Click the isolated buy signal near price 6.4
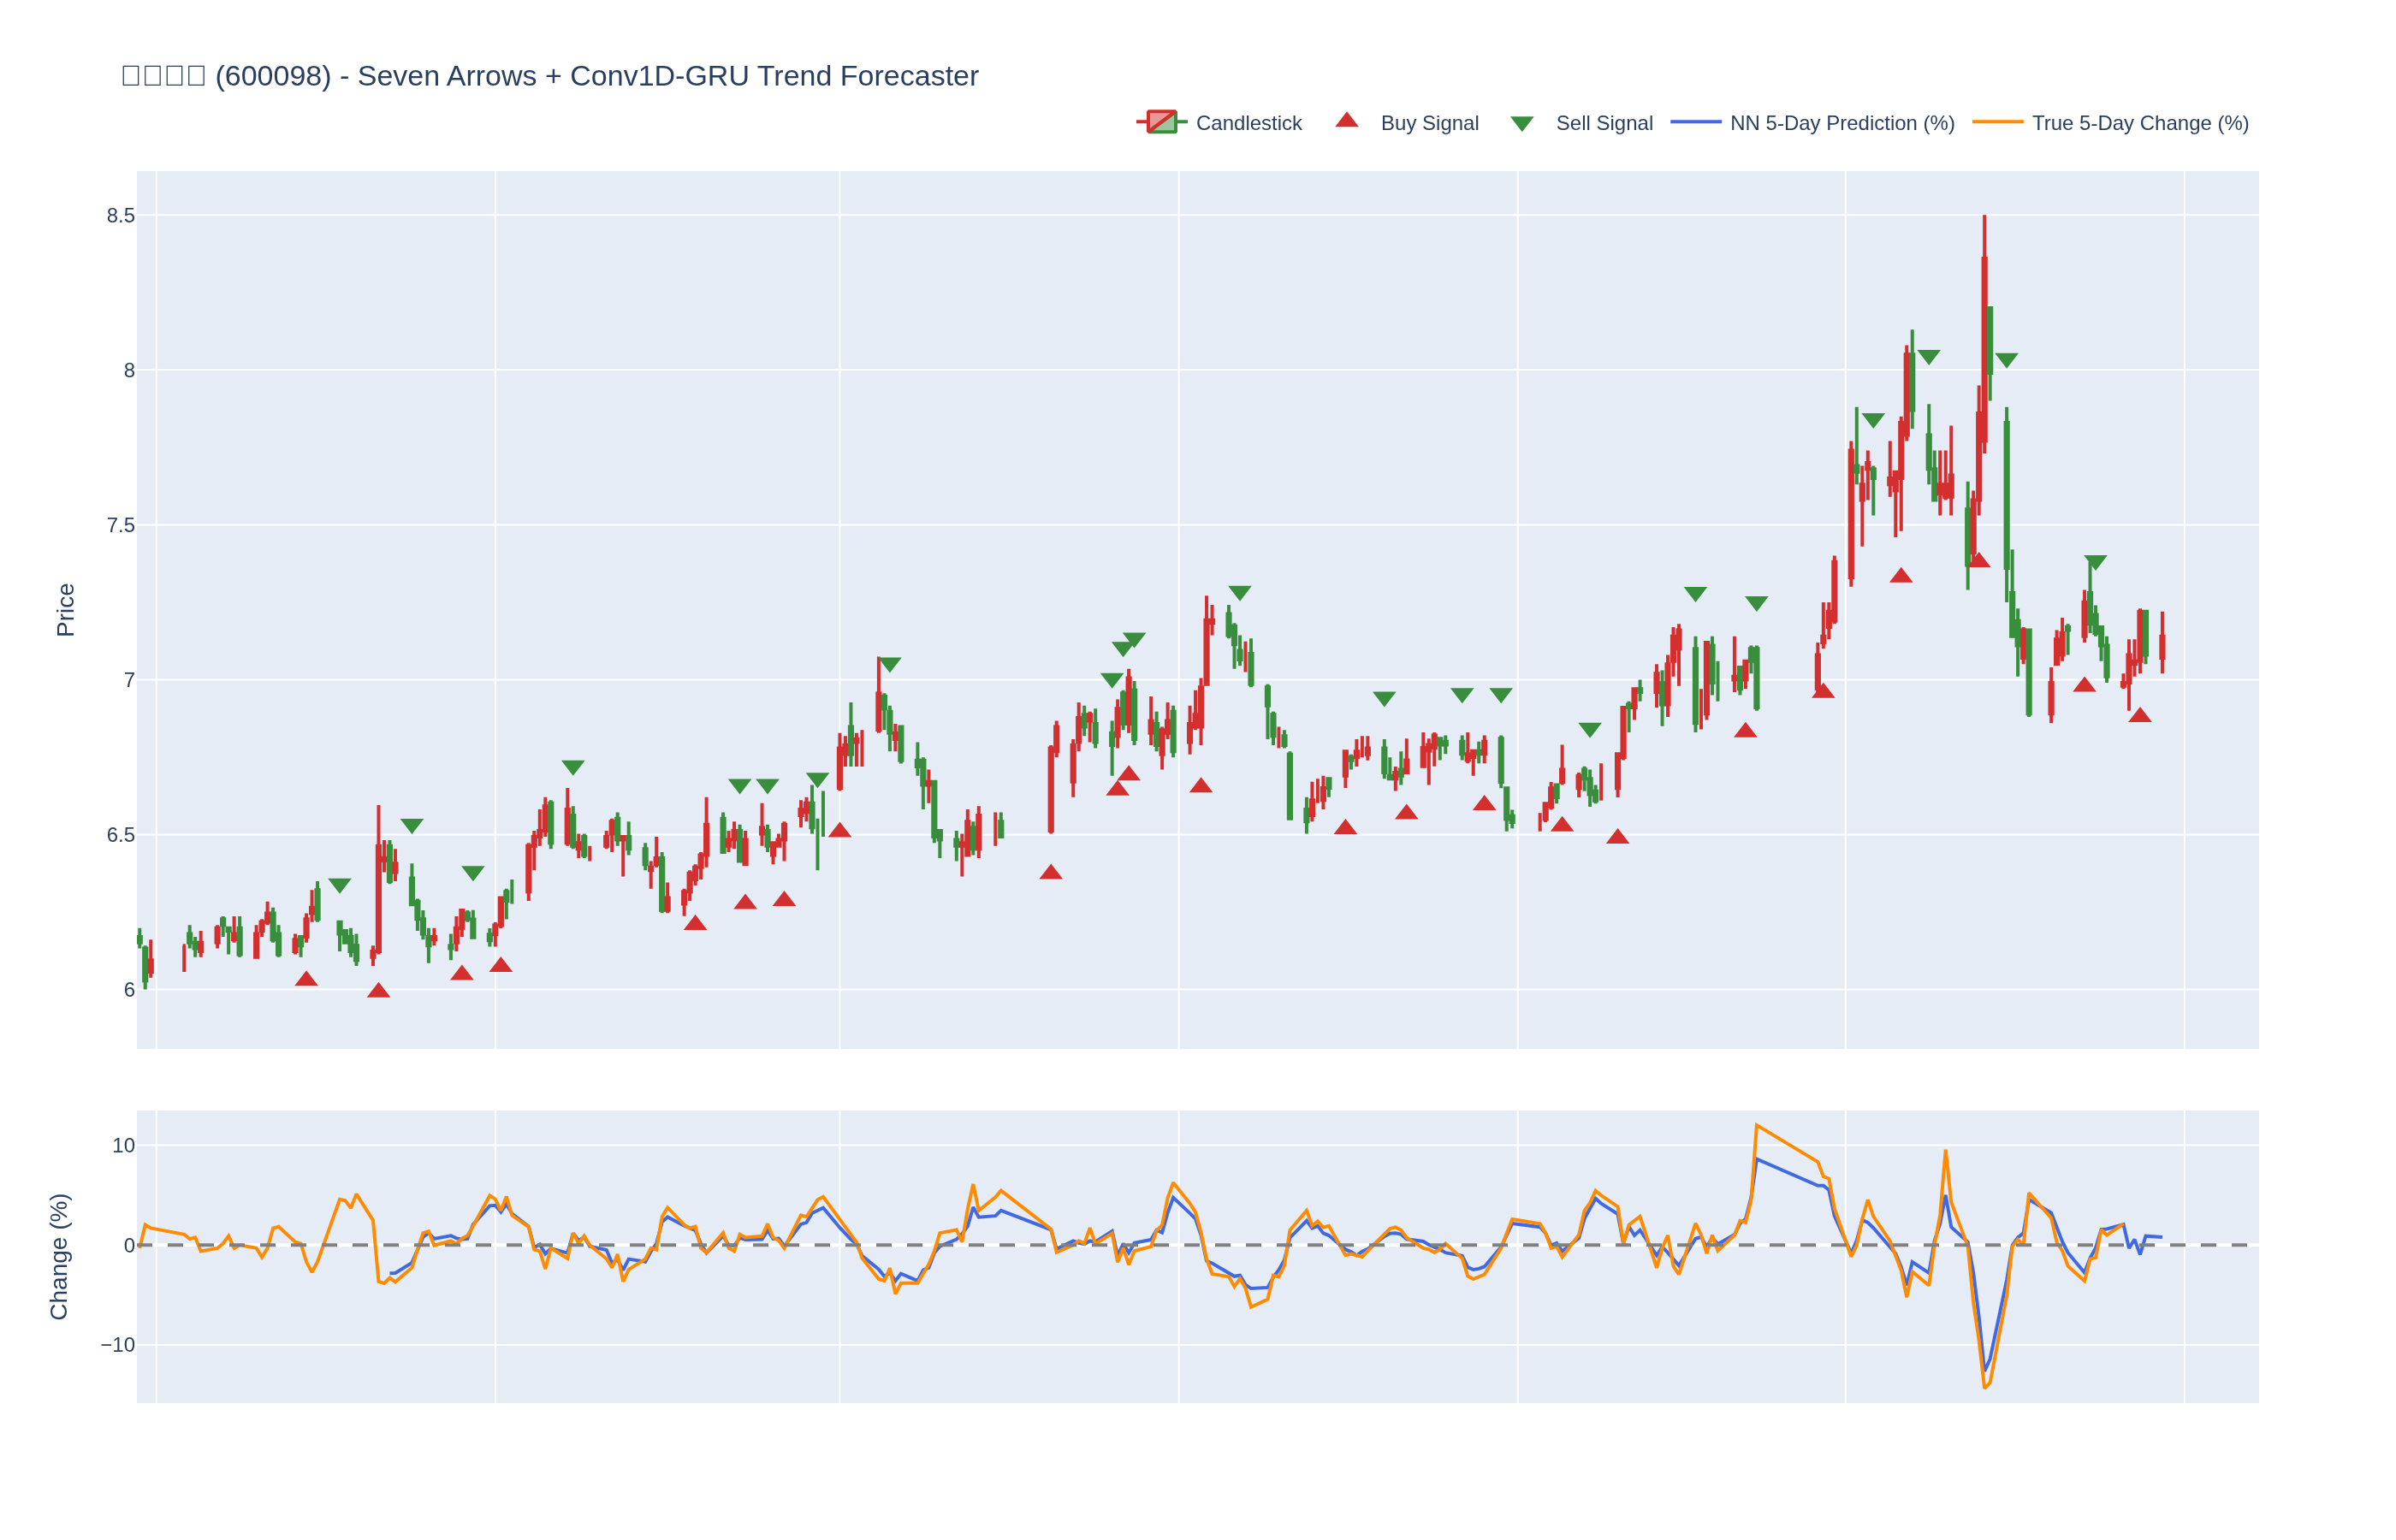2396x1540 pixels. coord(1050,873)
